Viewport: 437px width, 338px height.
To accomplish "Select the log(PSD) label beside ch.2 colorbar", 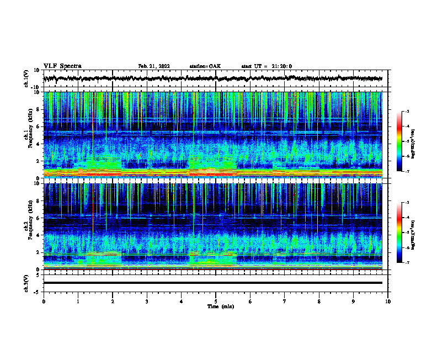I will click(x=413, y=235).
